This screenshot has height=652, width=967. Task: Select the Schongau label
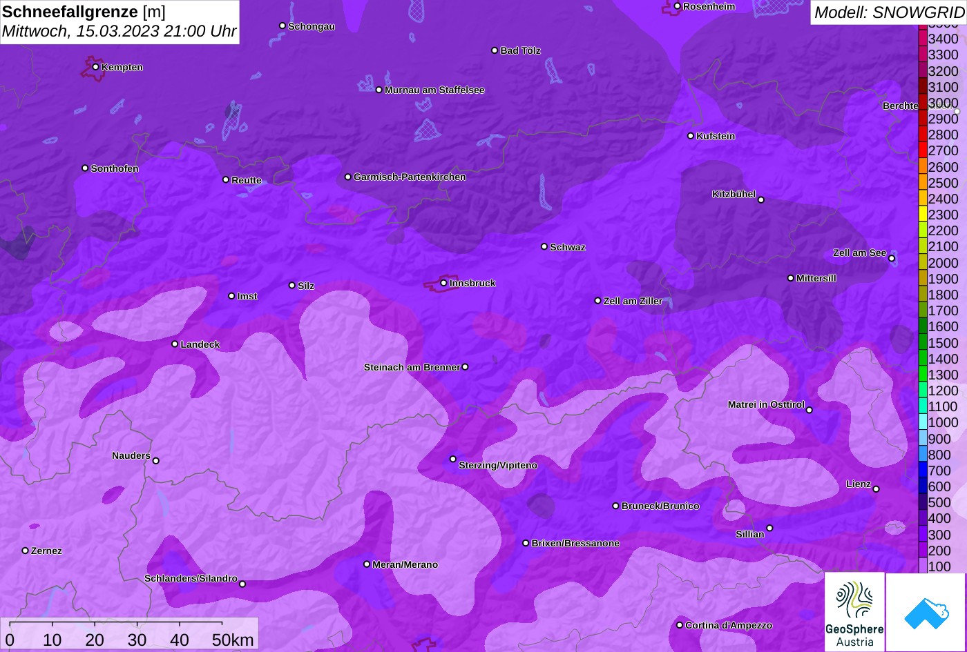coord(312,26)
